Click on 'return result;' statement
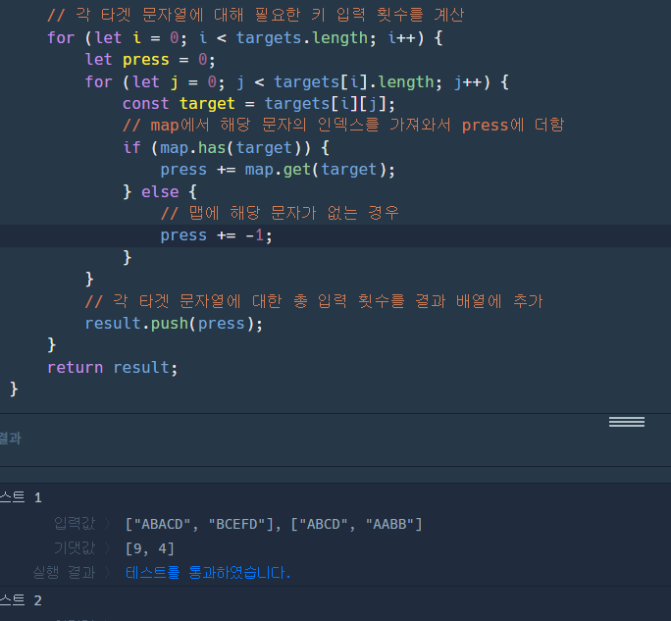This screenshot has height=621, width=671. coord(112,368)
